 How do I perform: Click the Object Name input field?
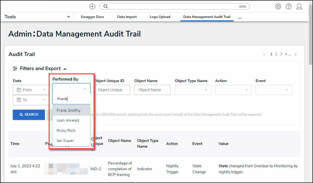point(152,90)
